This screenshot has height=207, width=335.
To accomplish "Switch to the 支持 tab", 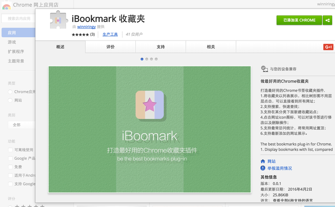I will point(161,47).
